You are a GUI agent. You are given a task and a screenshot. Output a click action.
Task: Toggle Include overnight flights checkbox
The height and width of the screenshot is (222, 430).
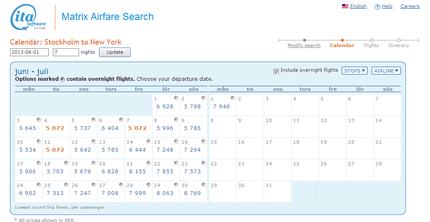click(x=276, y=71)
